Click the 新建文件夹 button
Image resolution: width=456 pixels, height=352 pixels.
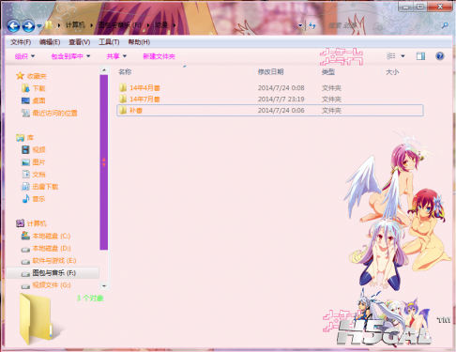tap(159, 56)
